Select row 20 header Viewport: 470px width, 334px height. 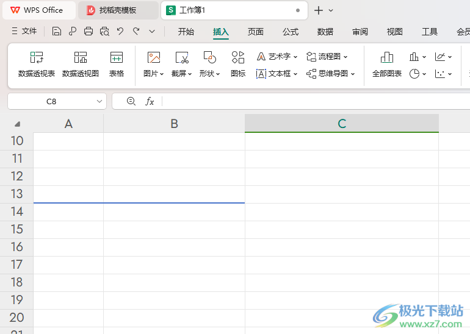(x=16, y=318)
